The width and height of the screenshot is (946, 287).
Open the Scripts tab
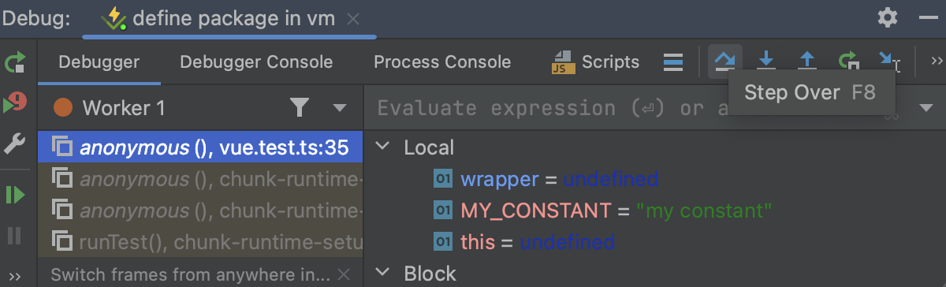[596, 62]
